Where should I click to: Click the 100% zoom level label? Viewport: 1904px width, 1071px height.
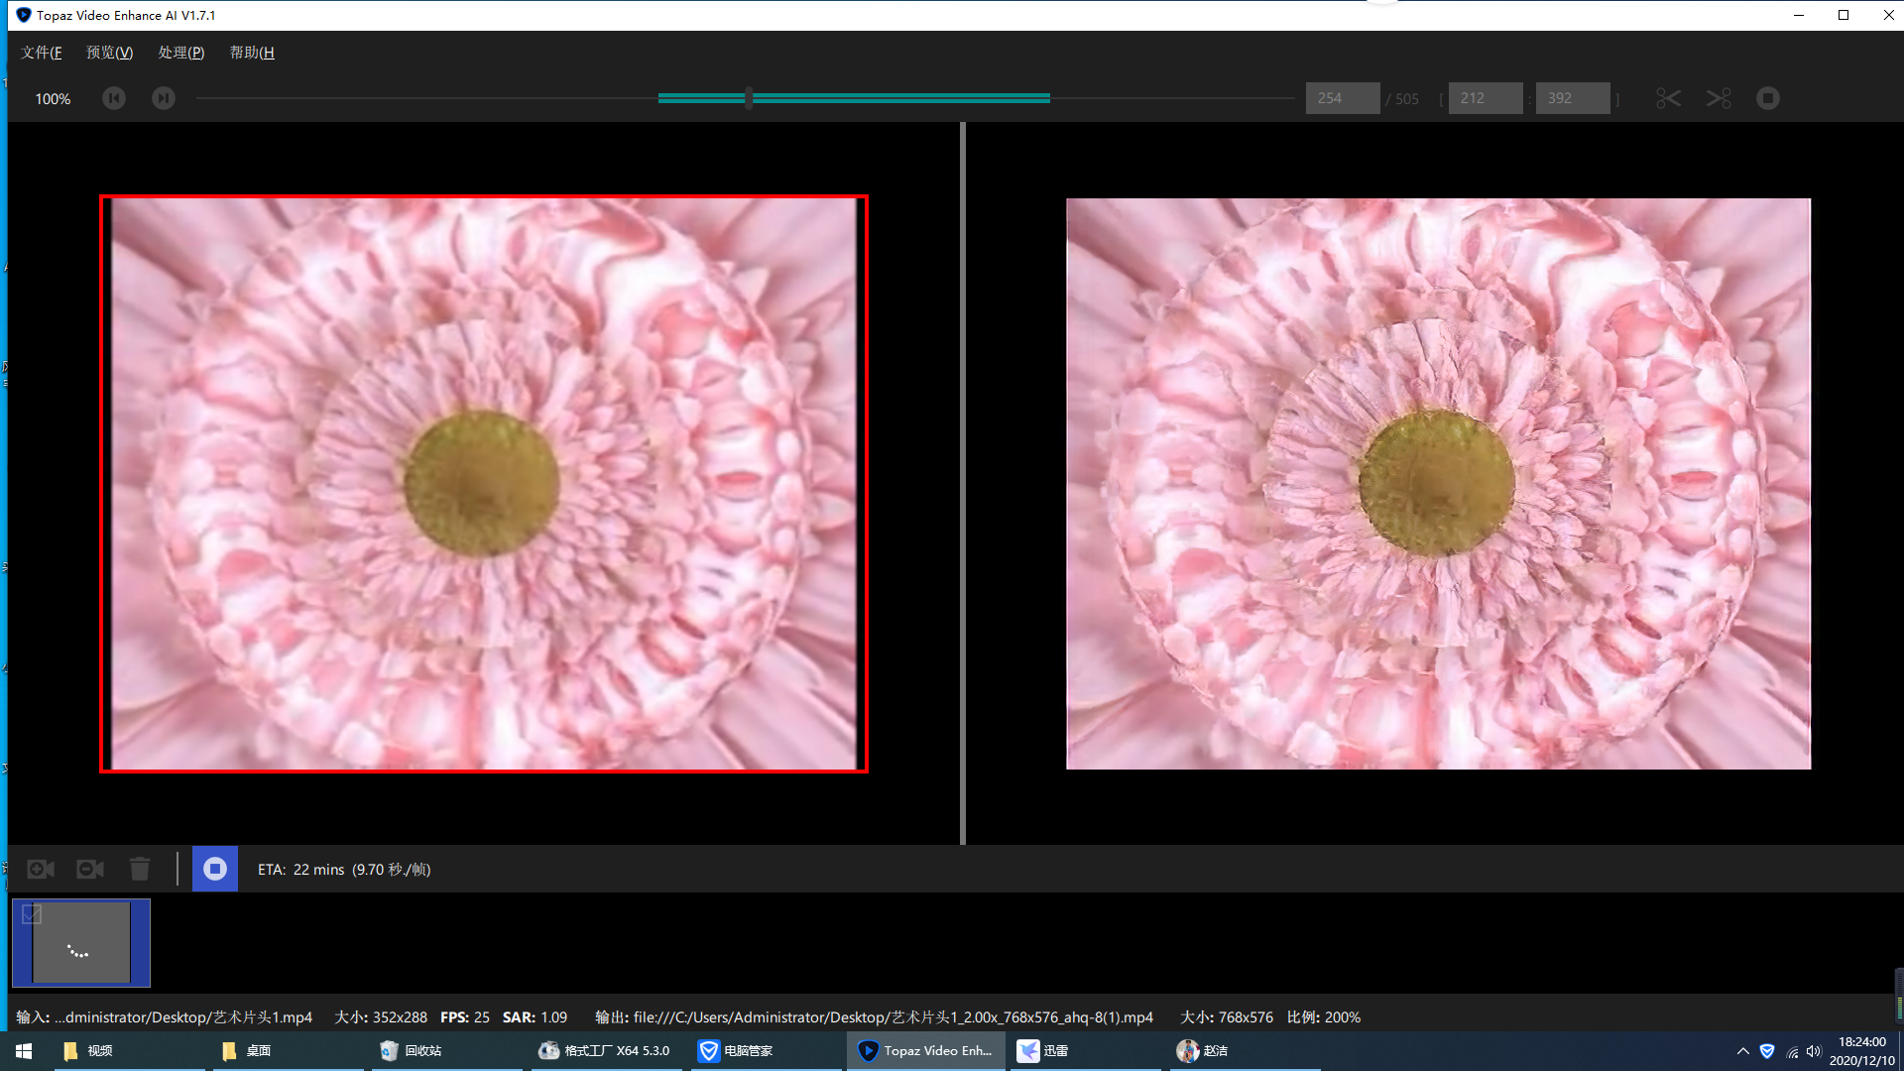[x=53, y=99]
